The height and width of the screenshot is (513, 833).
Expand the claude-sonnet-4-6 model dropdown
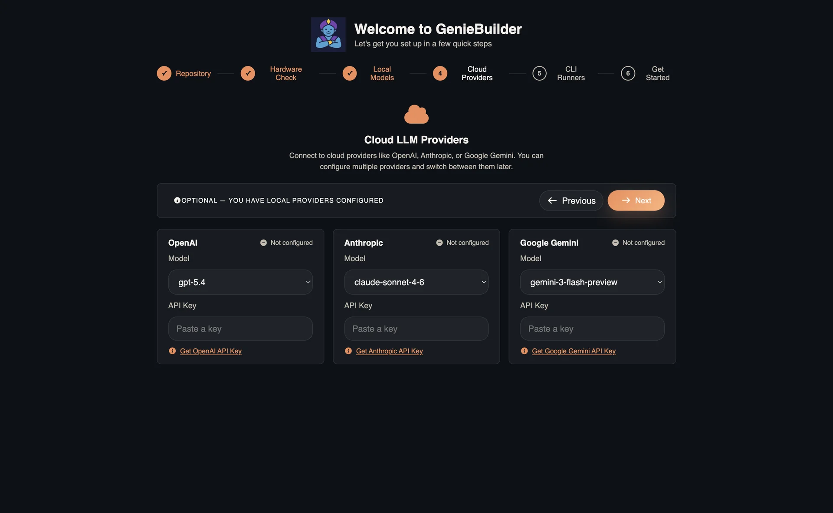point(416,282)
